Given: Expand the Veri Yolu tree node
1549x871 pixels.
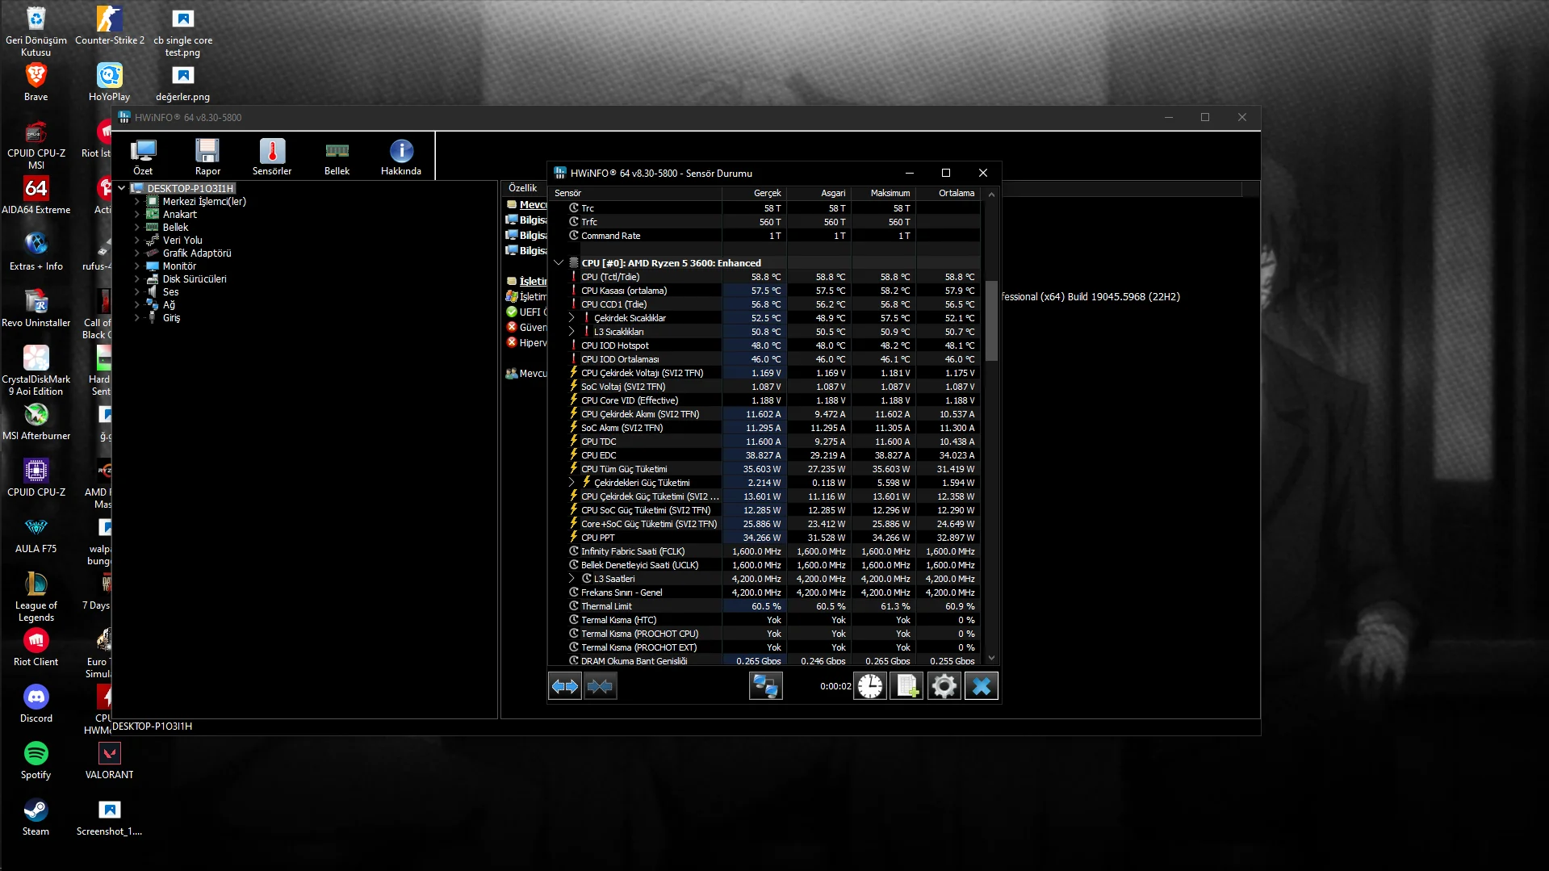Looking at the screenshot, I should [x=137, y=241].
